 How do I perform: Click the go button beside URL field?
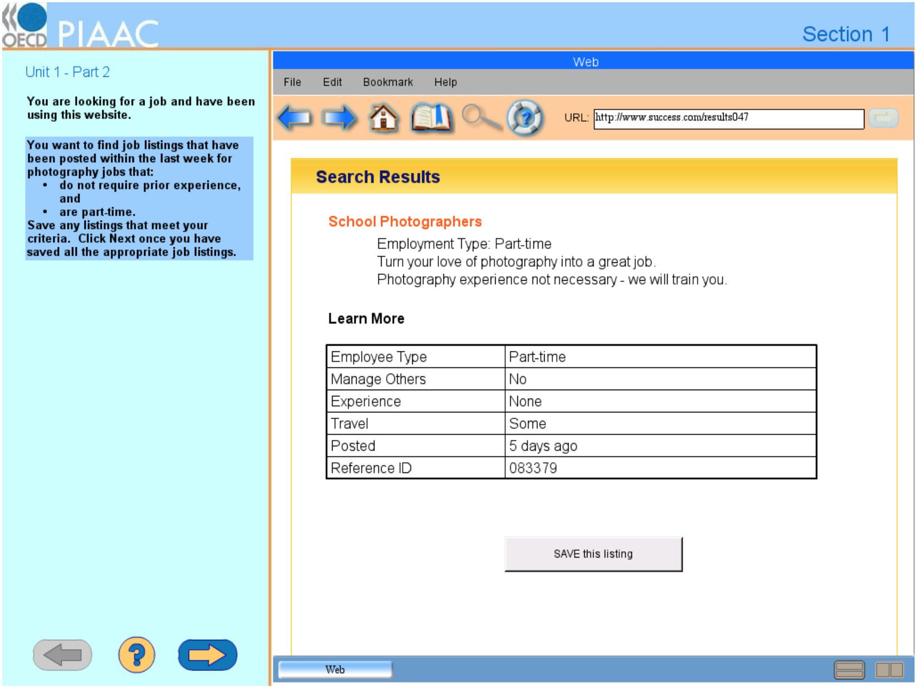point(883,118)
